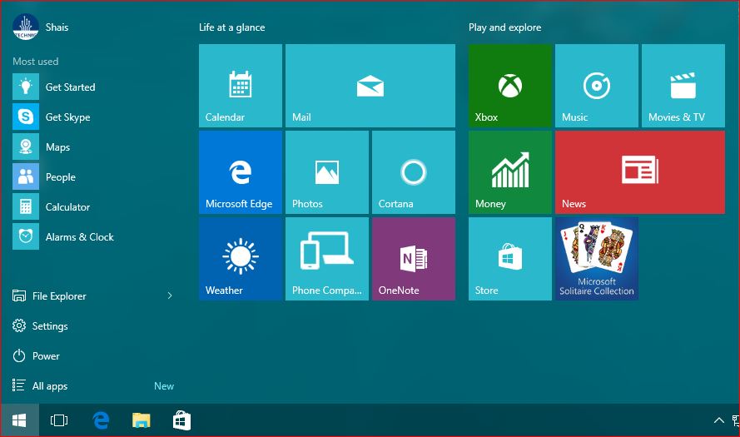The image size is (740, 437).
Task: Open the Money tile
Action: tap(509, 172)
